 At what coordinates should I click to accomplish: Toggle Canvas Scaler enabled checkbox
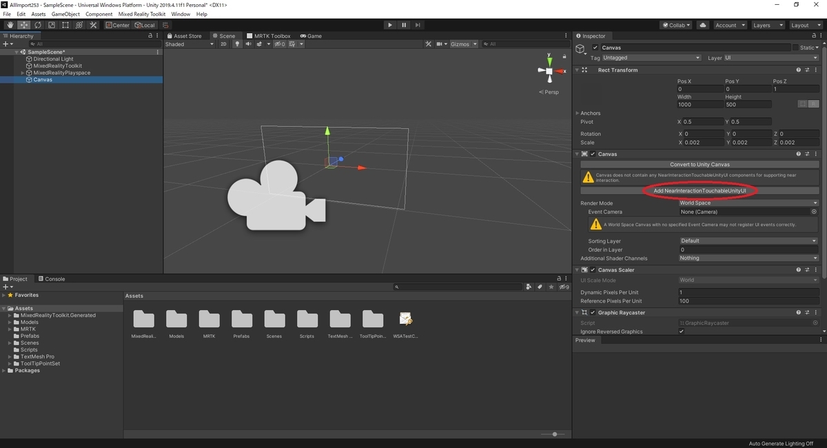[593, 269]
